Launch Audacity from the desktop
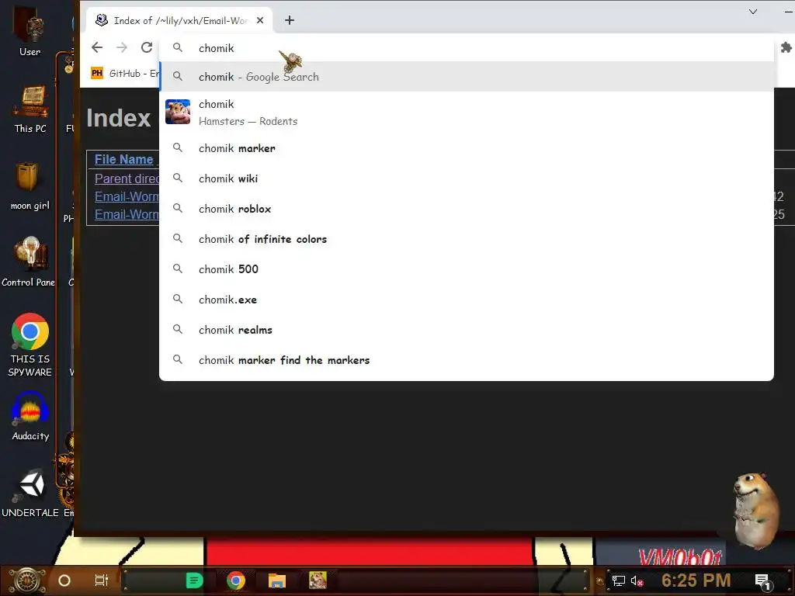This screenshot has width=795, height=596. pyautogui.click(x=30, y=416)
